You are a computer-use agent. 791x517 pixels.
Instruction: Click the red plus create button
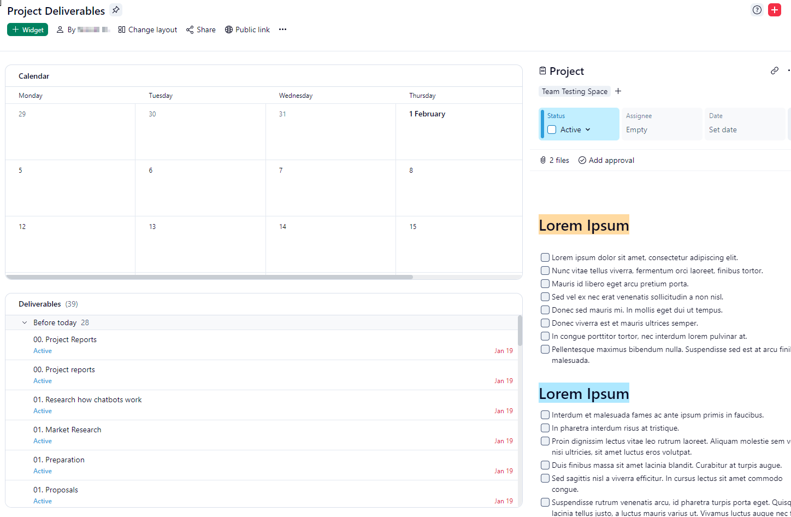point(775,10)
